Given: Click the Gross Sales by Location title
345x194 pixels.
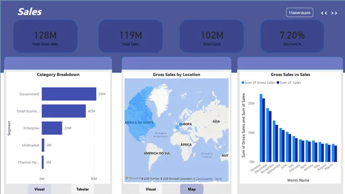Looking at the screenshot, I should pos(176,74).
